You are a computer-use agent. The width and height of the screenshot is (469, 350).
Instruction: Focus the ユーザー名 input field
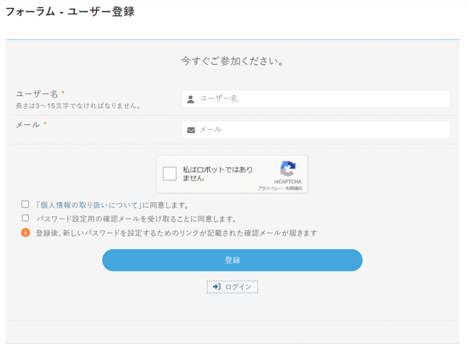[316, 99]
